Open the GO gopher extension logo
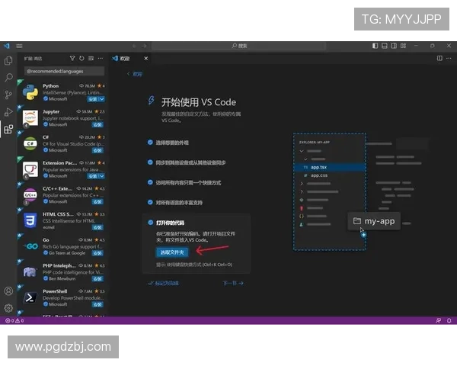 (30, 246)
